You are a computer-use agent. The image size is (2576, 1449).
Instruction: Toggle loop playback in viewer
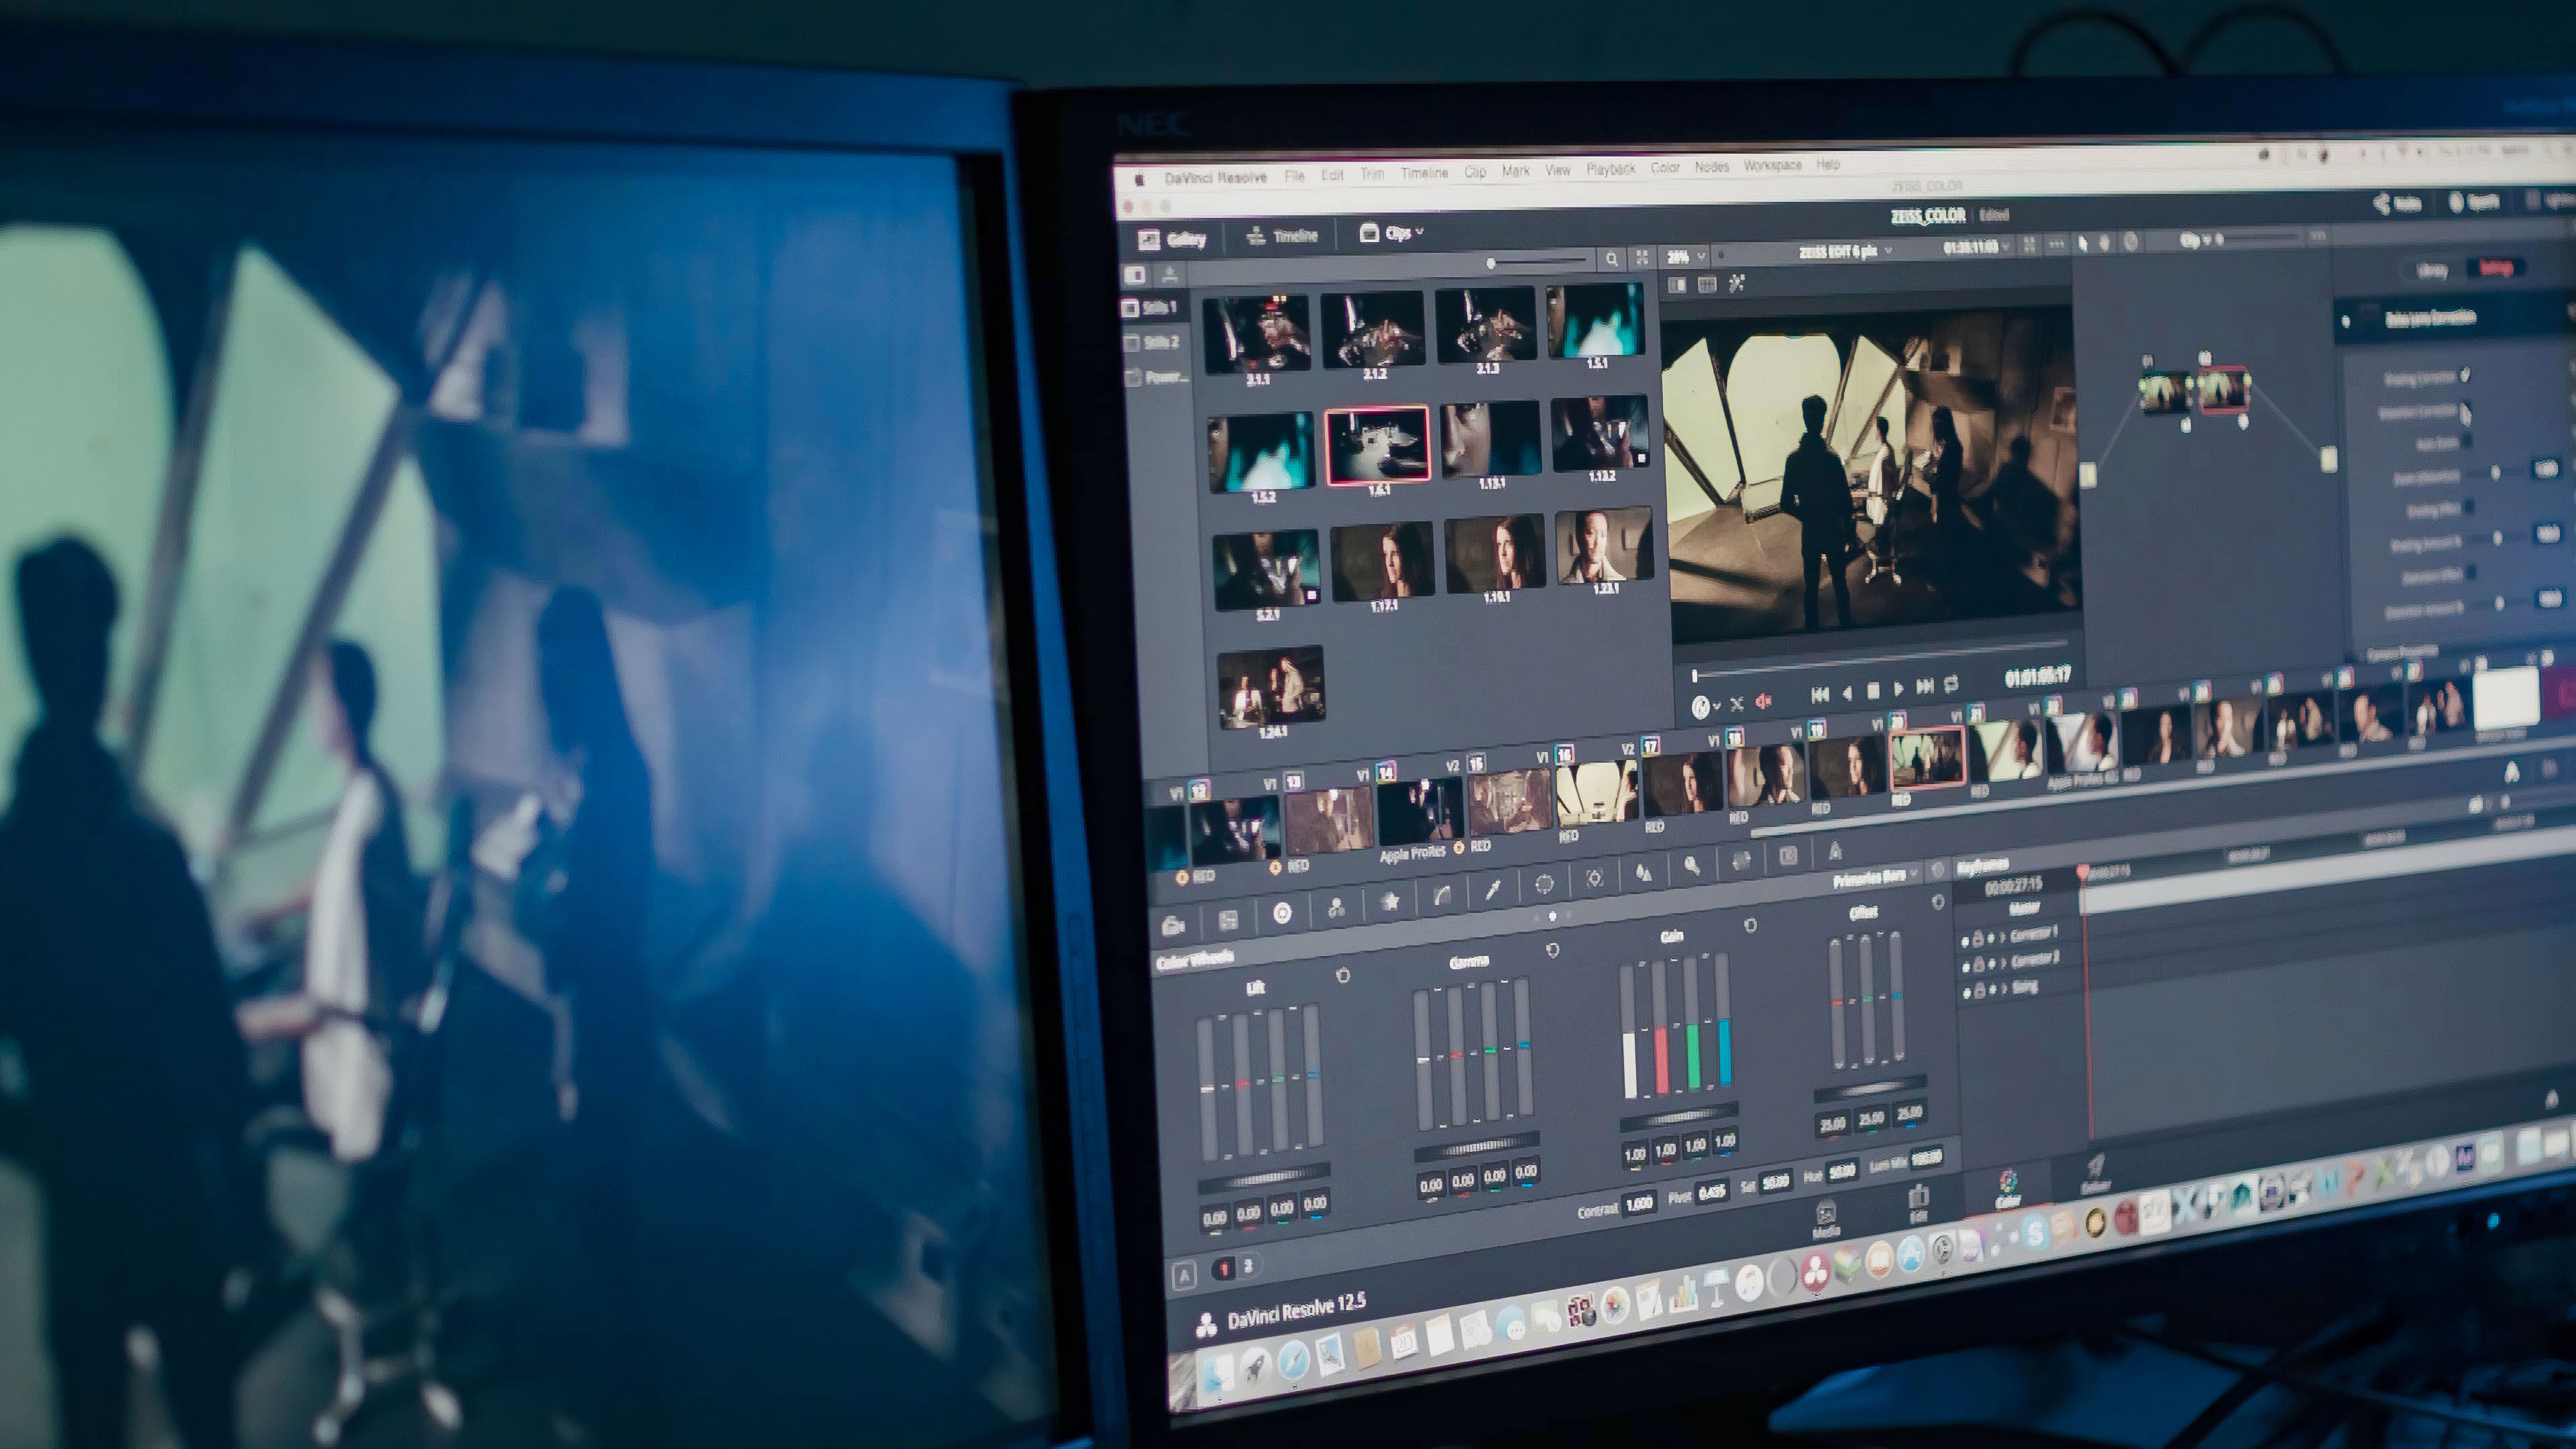click(x=1951, y=685)
